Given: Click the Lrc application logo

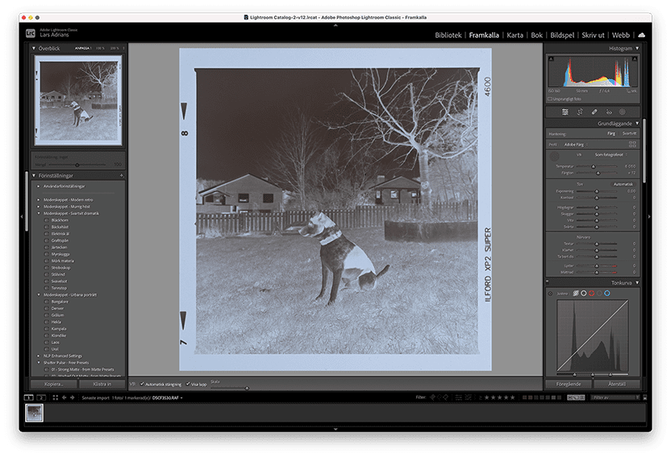Looking at the screenshot, I should pos(31,33).
